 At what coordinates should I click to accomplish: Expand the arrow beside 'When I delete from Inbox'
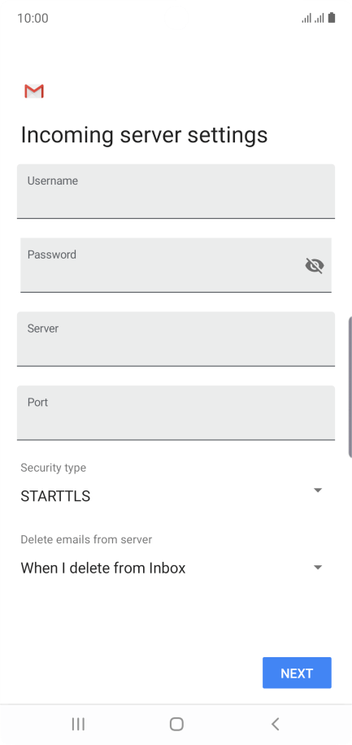tap(319, 568)
